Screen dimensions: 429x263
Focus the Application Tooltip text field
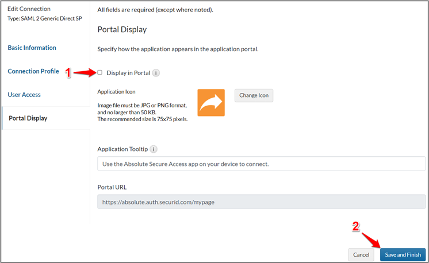[x=261, y=164]
